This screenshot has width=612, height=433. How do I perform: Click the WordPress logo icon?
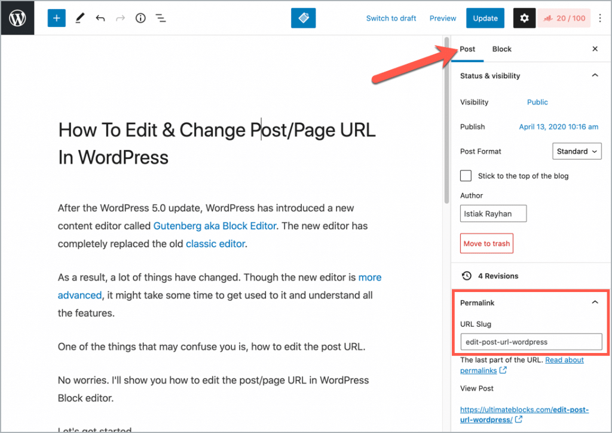(x=17, y=18)
